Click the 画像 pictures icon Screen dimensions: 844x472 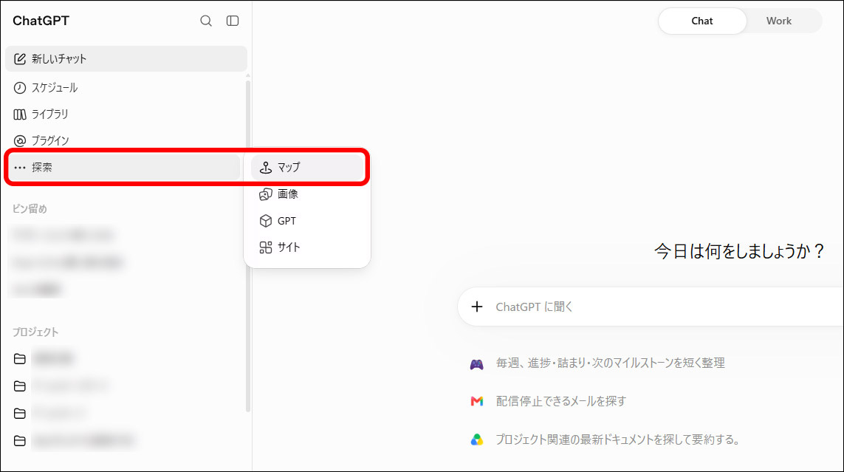click(x=265, y=194)
